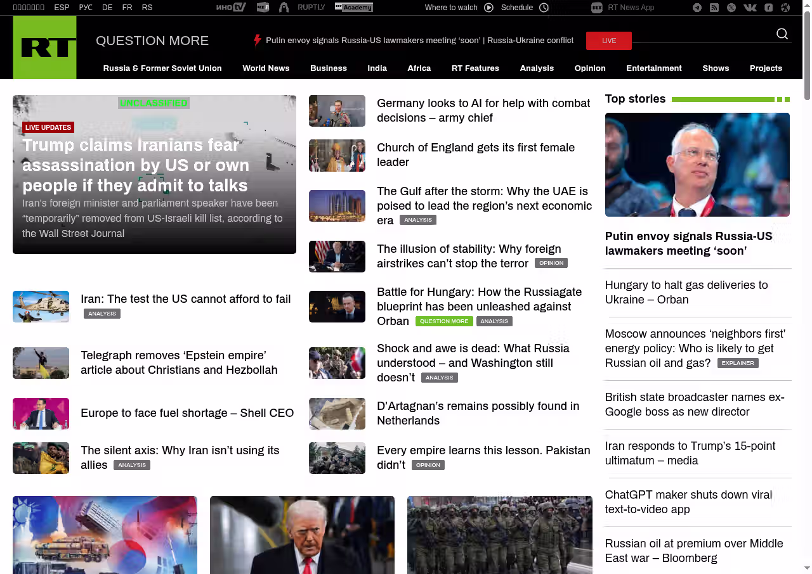Click the Schedule clock icon
The image size is (812, 574).
point(544,8)
